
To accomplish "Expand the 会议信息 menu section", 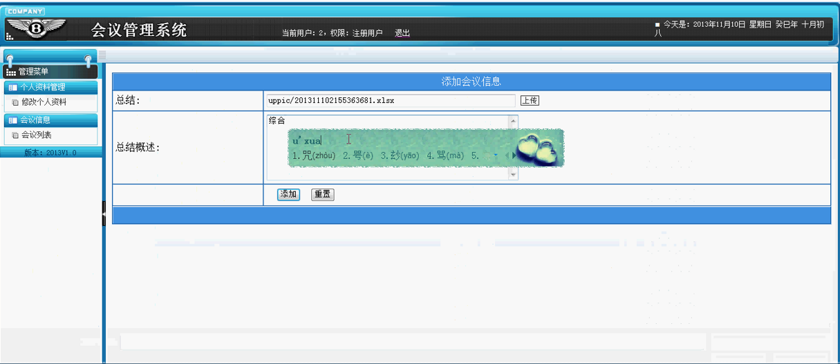I will tap(50, 120).
